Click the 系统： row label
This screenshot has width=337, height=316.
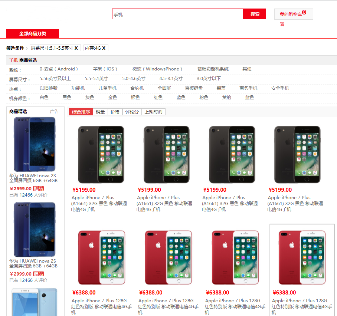click(x=15, y=70)
